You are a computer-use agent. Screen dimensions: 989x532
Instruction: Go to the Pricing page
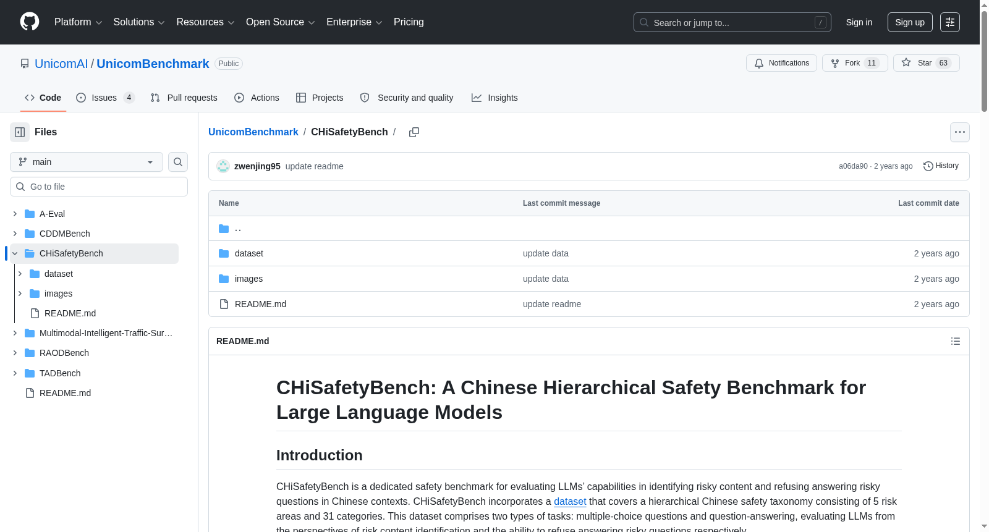click(x=409, y=22)
